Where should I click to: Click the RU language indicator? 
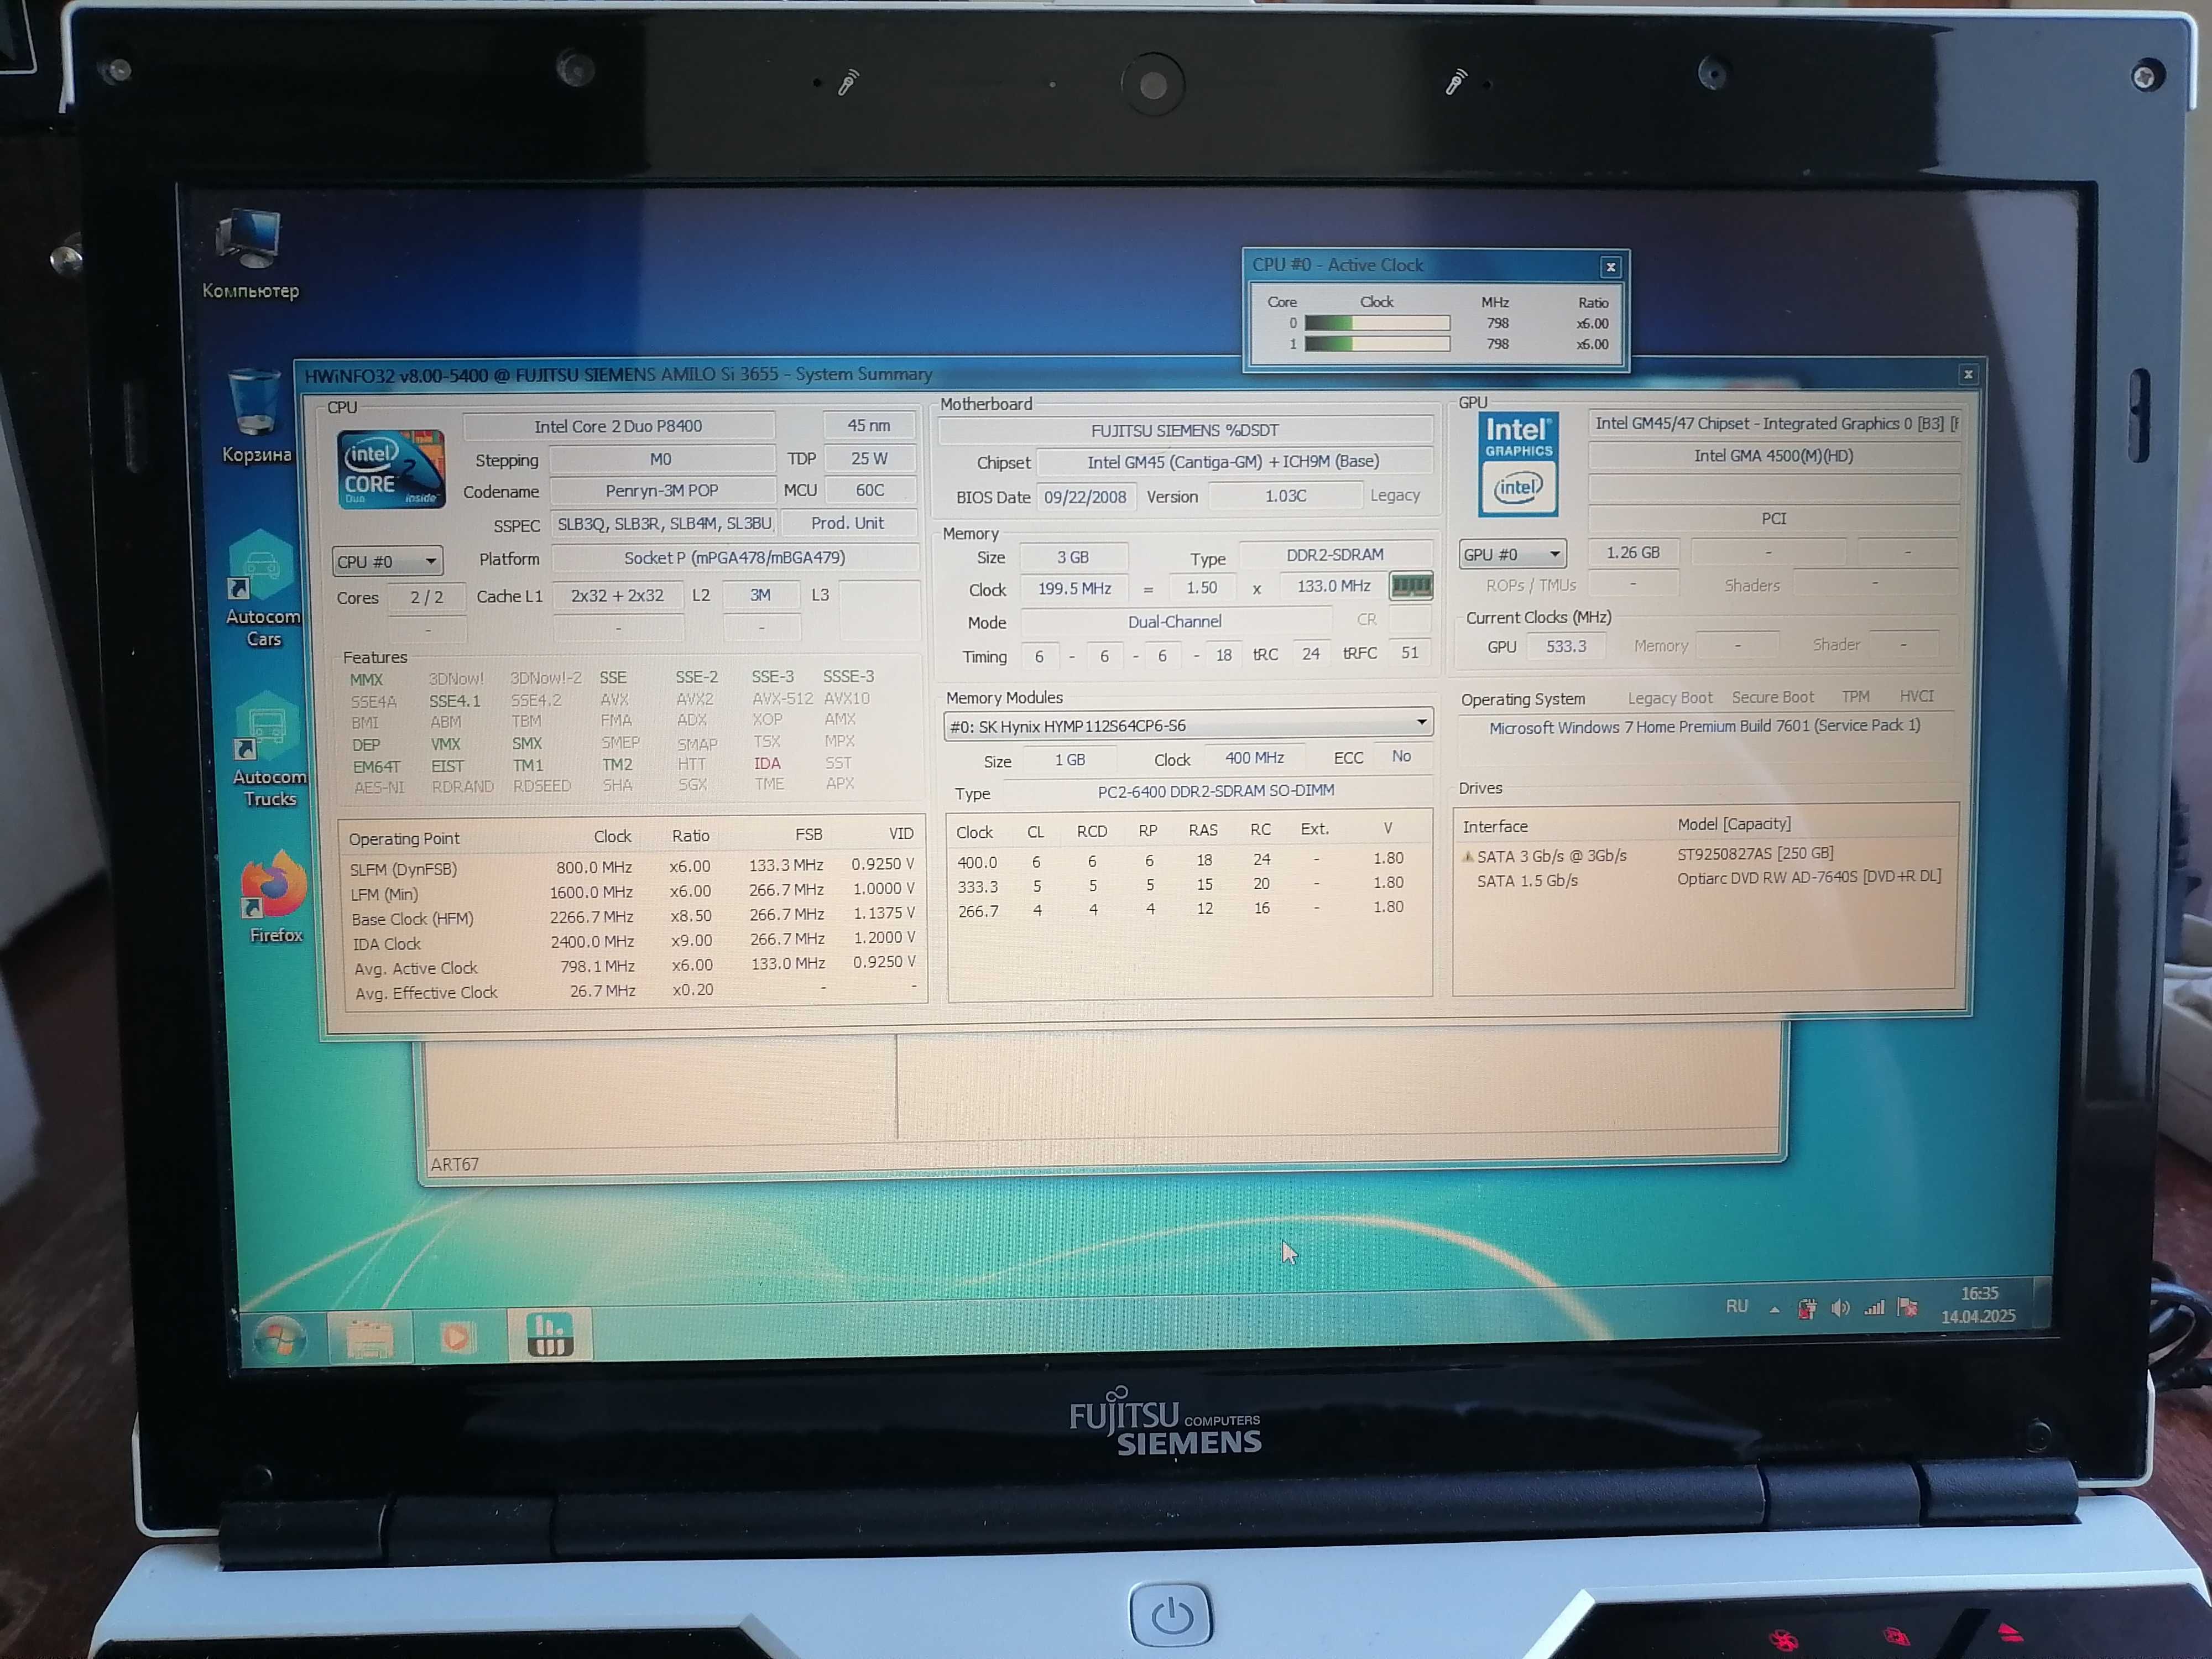point(1737,1307)
